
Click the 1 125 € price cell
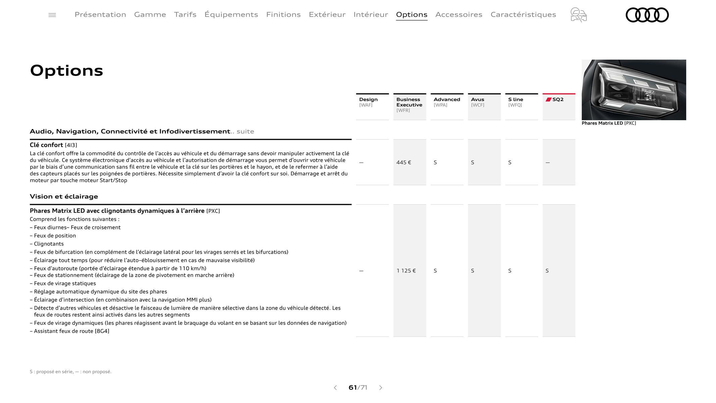coord(410,271)
